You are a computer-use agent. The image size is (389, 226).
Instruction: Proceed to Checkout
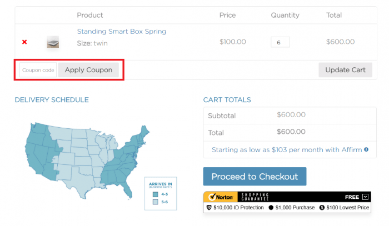[x=255, y=177]
